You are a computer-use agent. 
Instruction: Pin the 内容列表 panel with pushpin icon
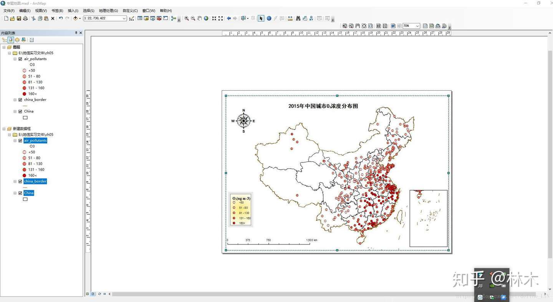76,33
